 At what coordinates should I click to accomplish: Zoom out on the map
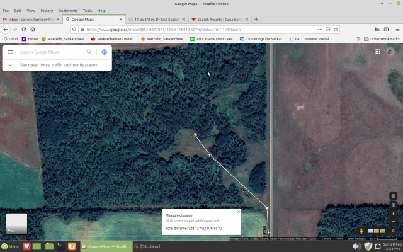click(x=394, y=222)
